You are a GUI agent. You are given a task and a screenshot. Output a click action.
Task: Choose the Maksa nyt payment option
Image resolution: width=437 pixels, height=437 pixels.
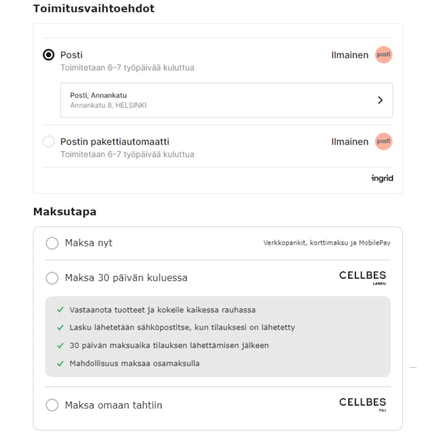point(52,243)
